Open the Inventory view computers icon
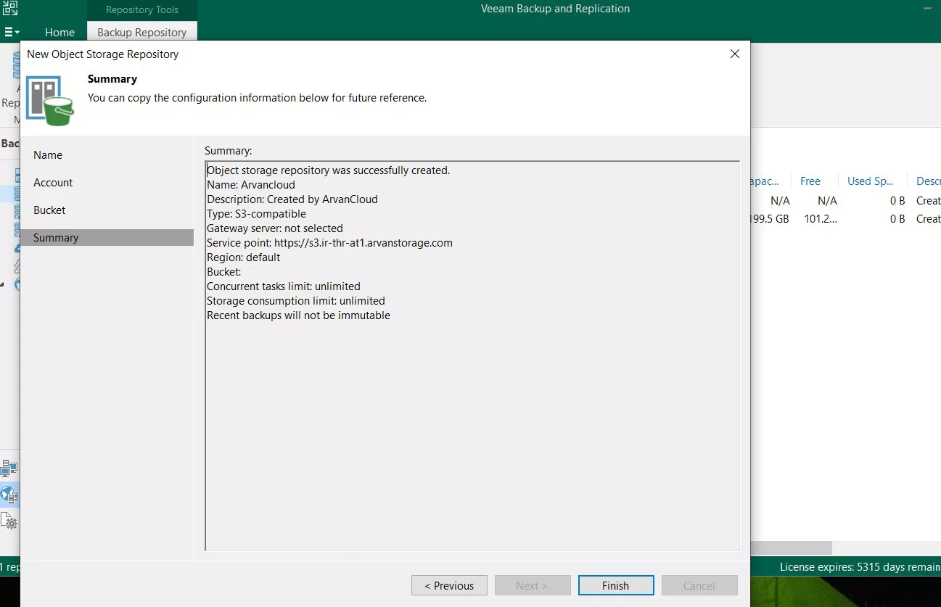The height and width of the screenshot is (607, 941). coord(9,468)
